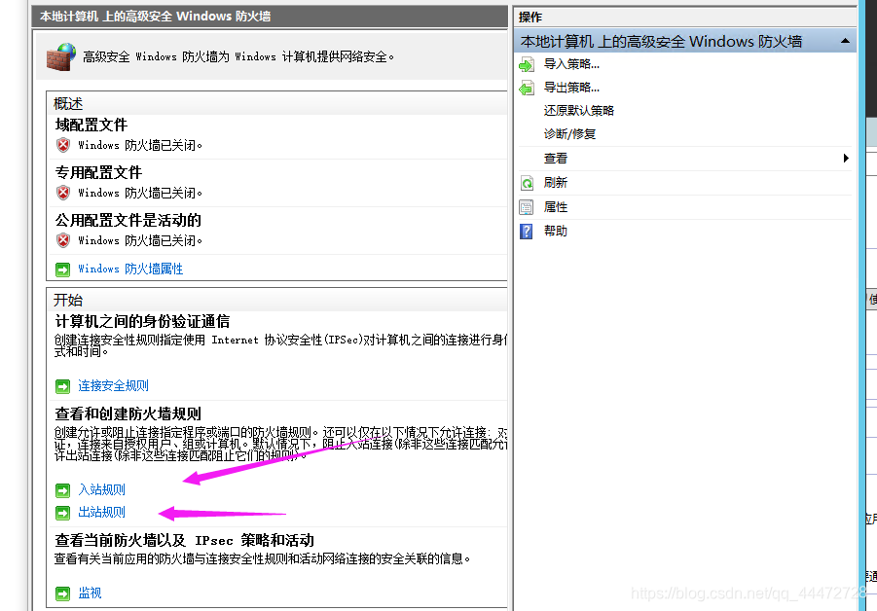The height and width of the screenshot is (611, 877).
Task: Click the firewall brick wall globe icon
Action: [x=61, y=57]
